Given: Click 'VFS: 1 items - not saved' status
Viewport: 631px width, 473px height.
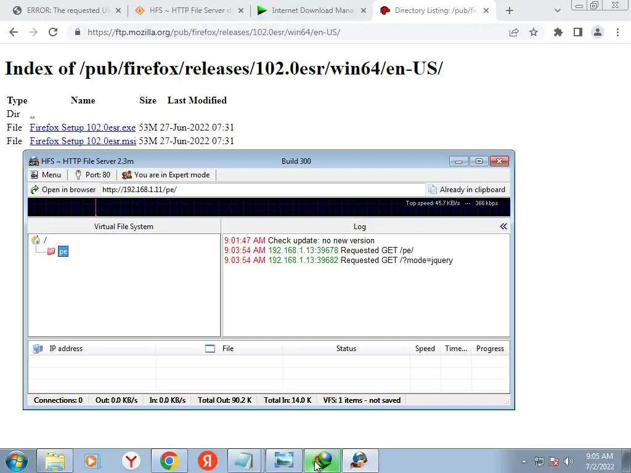Looking at the screenshot, I should (362, 400).
